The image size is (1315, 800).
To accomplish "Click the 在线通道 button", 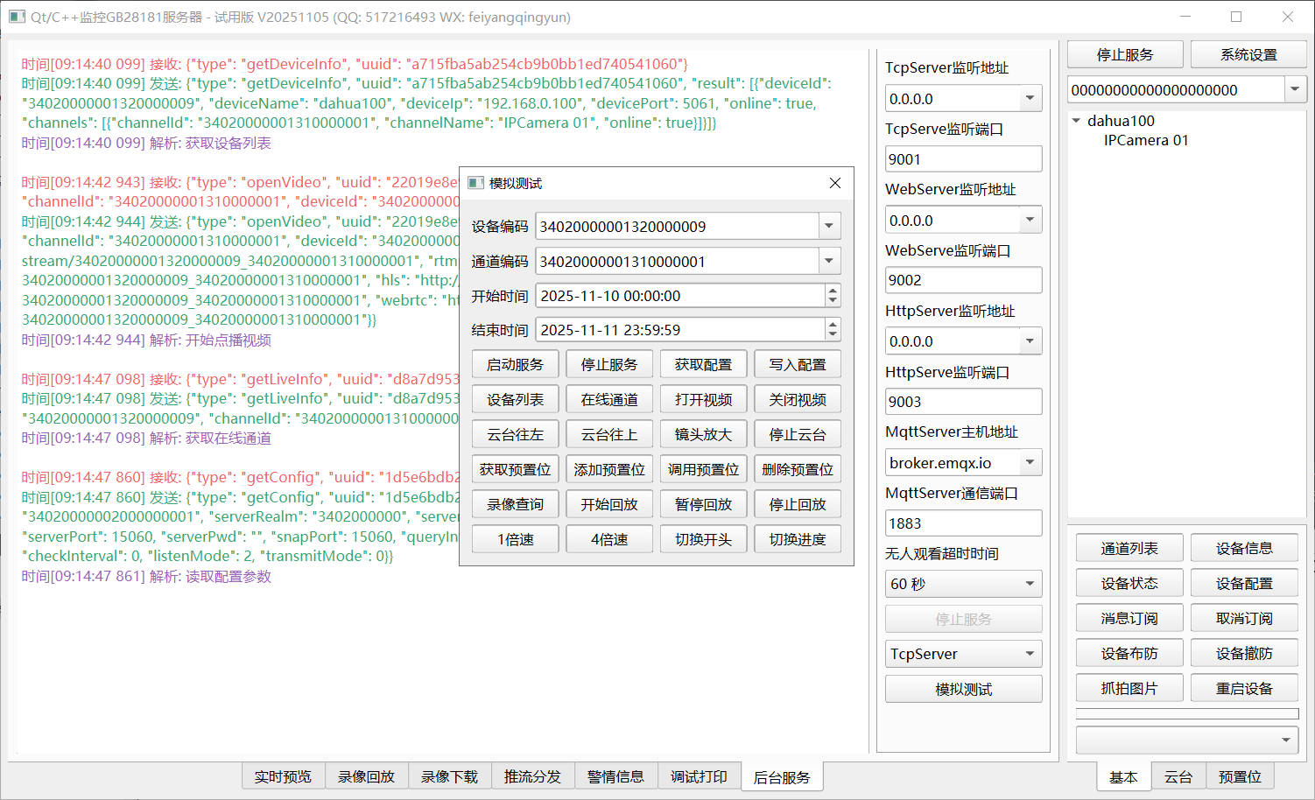I will pyautogui.click(x=609, y=399).
